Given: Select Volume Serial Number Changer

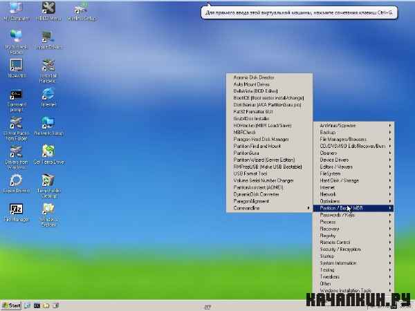Looking at the screenshot, I should coord(269,180).
